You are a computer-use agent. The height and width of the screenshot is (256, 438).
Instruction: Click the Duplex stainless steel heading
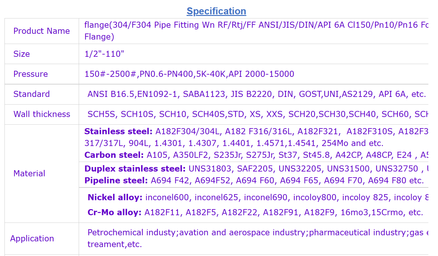[135, 169]
